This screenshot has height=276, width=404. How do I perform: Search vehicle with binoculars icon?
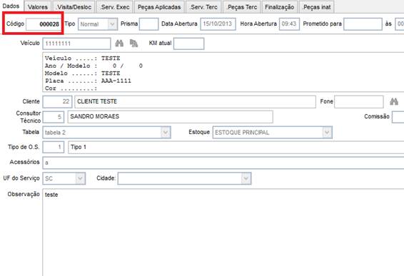119,44
